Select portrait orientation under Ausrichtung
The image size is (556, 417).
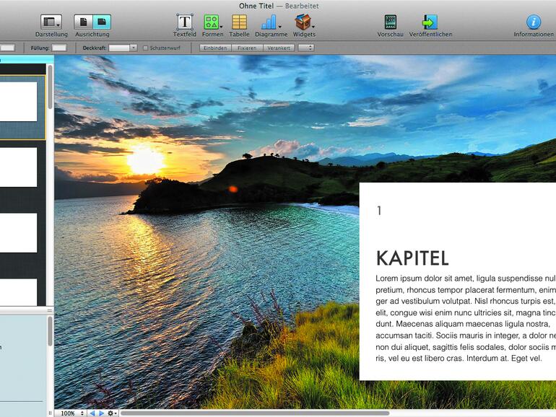pos(83,22)
